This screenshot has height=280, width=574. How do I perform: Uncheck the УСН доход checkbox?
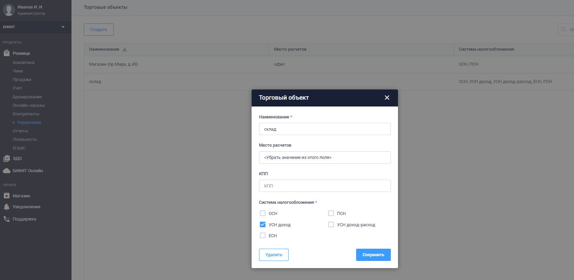click(x=262, y=225)
